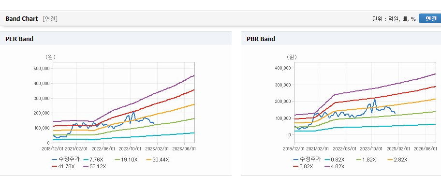The height and width of the screenshot is (176, 441).
Task: Toggle the 19.10X legend series
Action: 126,160
